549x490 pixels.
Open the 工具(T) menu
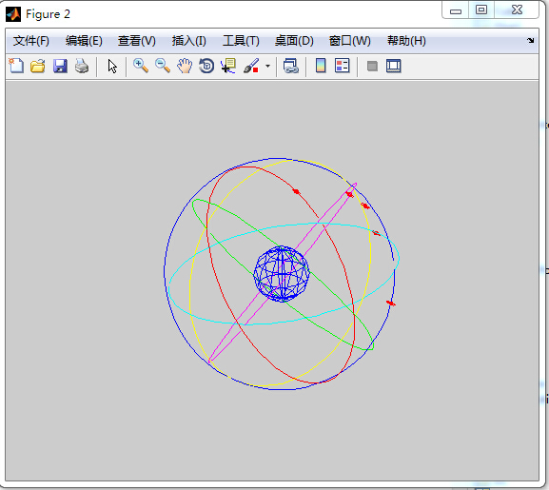[x=241, y=41]
